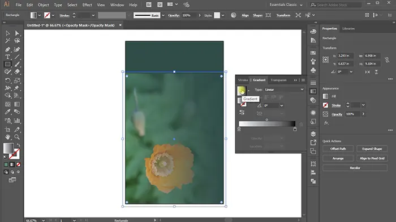The width and height of the screenshot is (396, 222).
Task: Click the Recolor button
Action: tap(355, 168)
